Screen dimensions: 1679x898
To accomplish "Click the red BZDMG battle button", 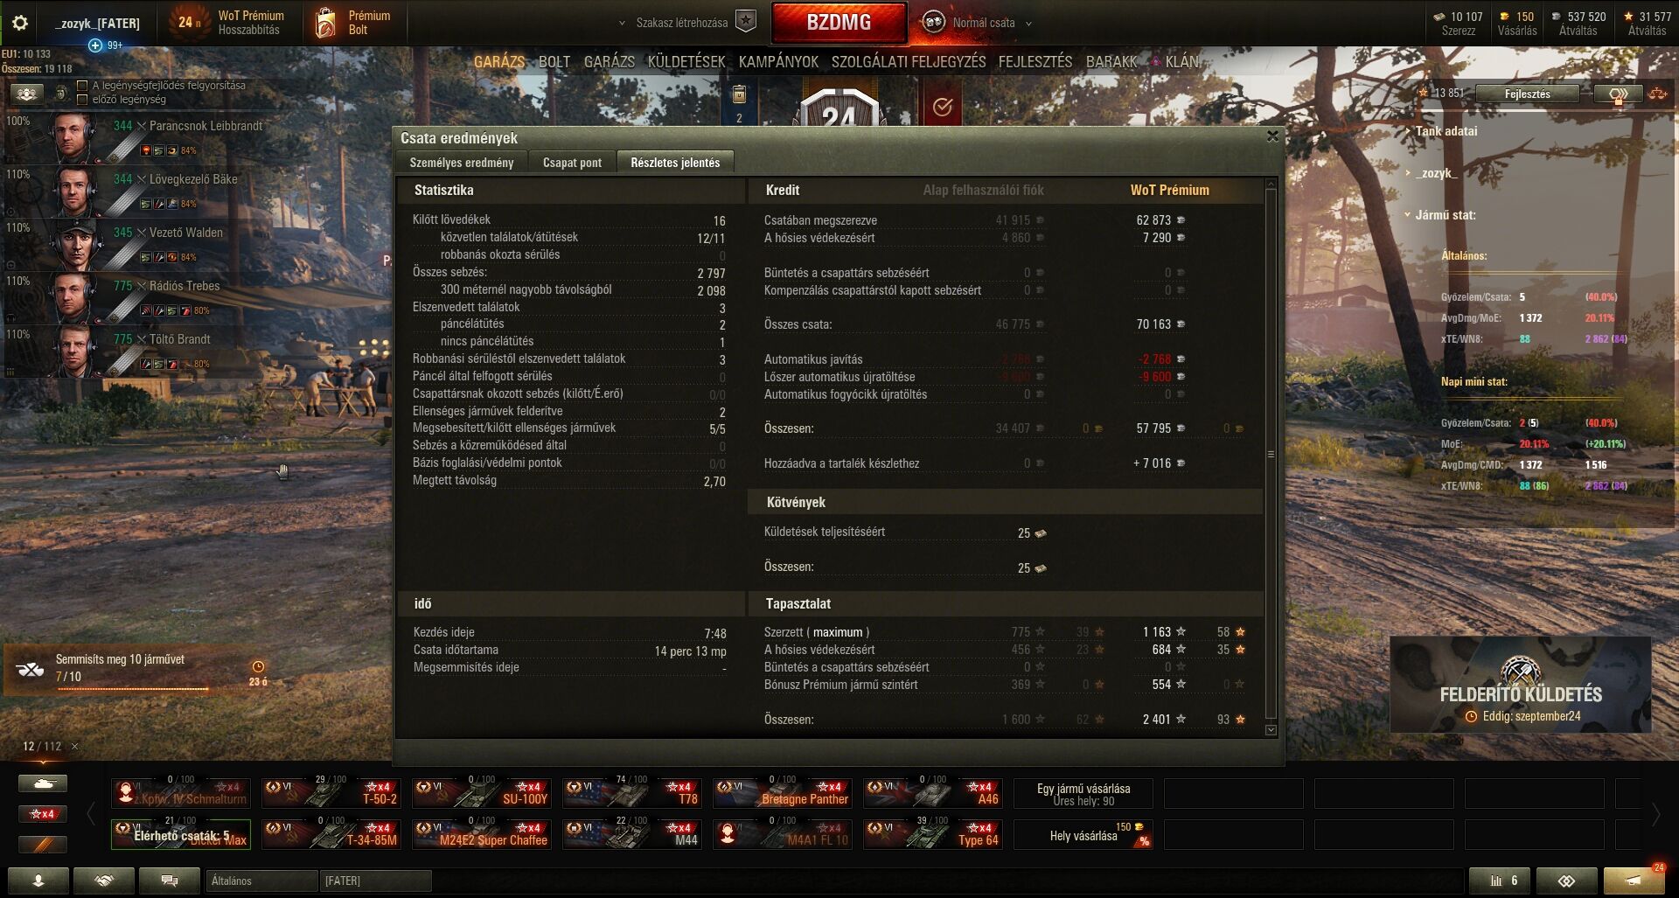I will (839, 23).
